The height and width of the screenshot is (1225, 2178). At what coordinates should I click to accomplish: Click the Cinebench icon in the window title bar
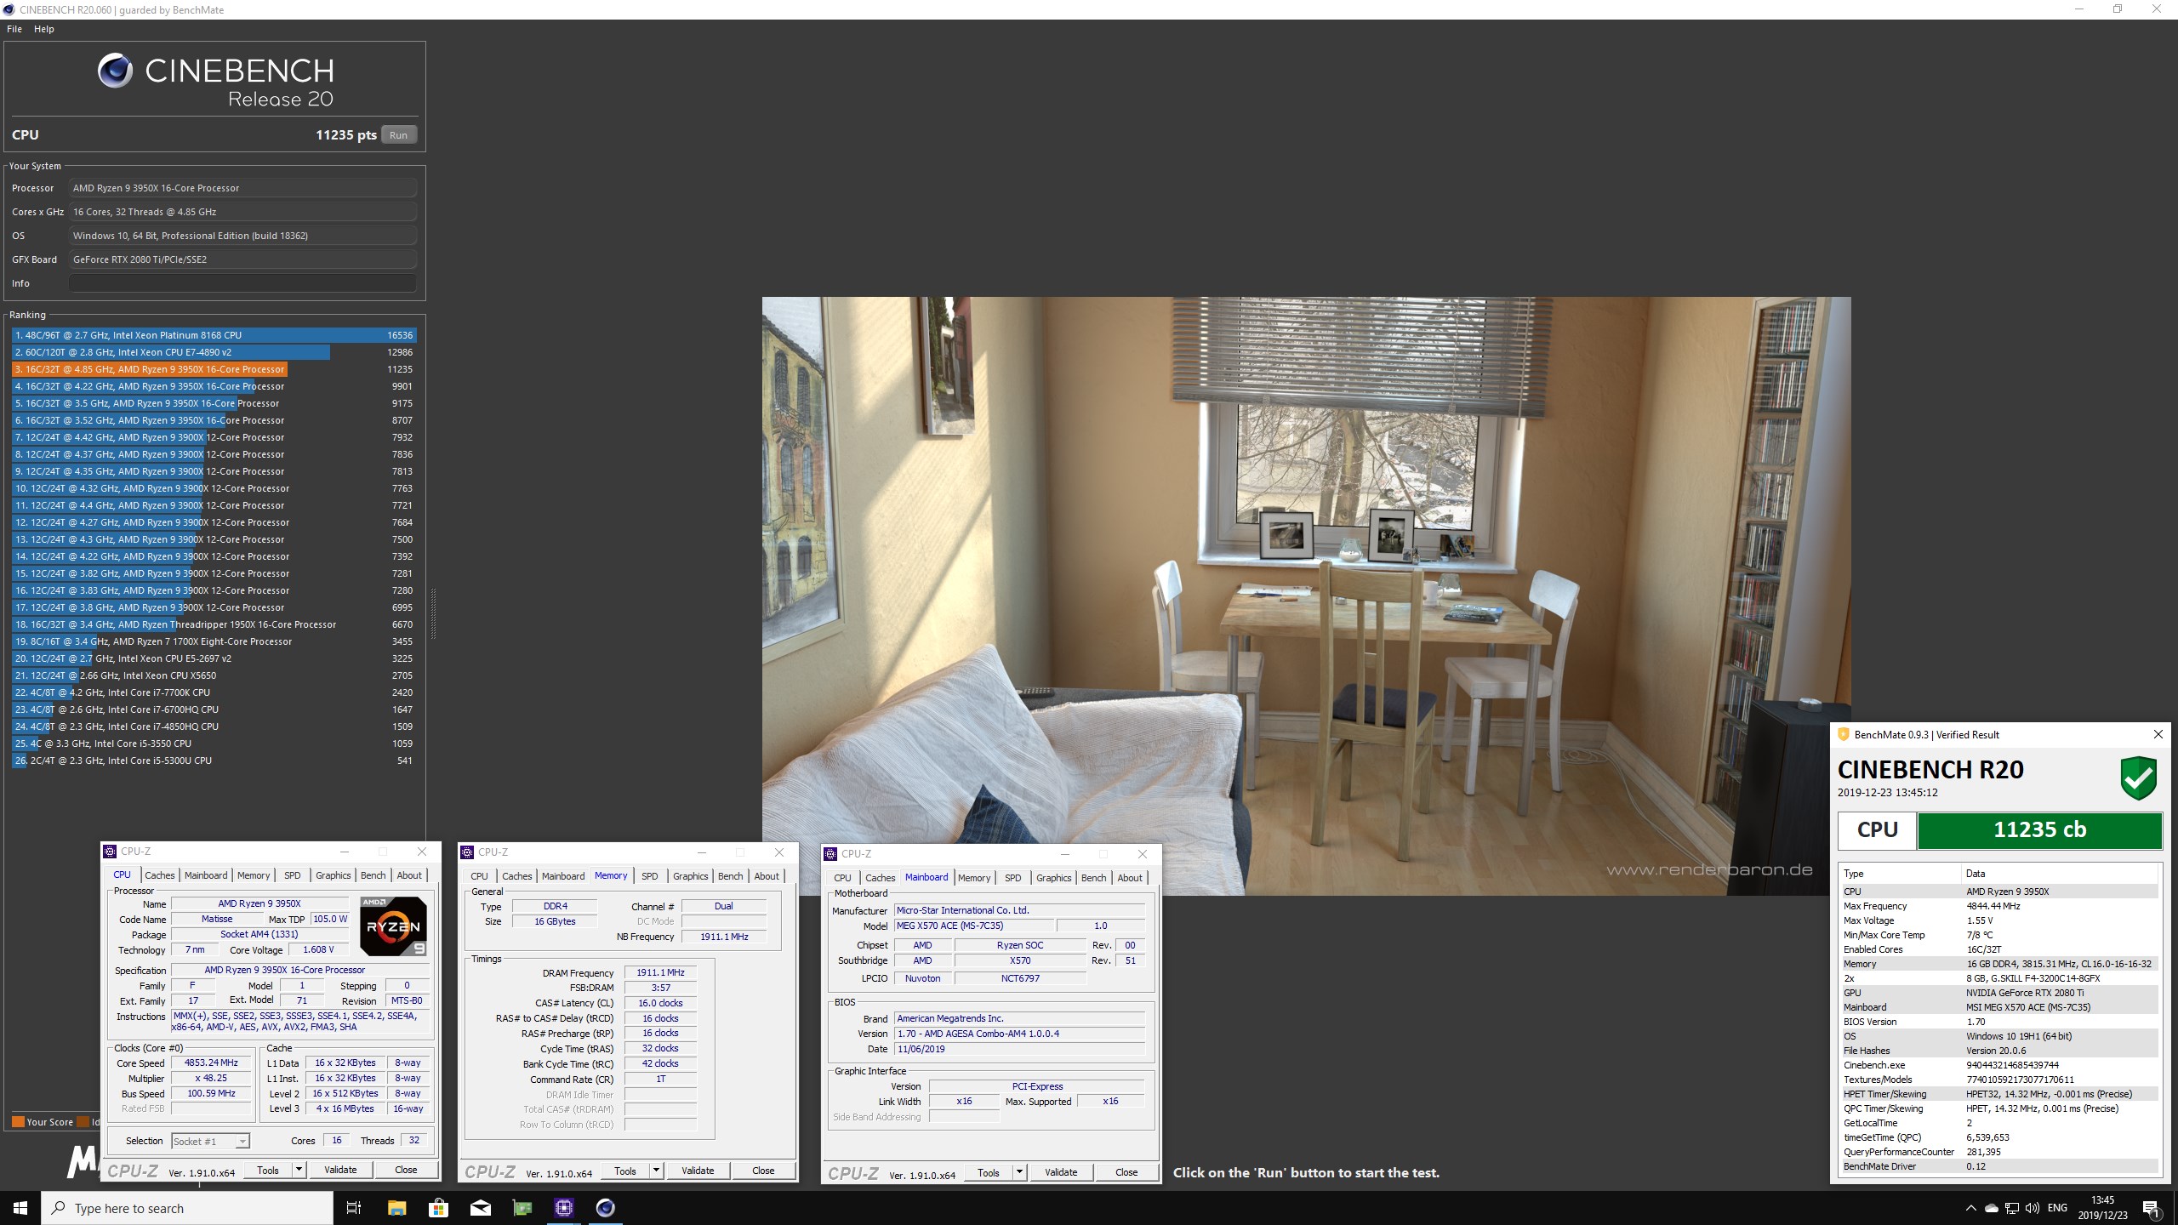[x=9, y=9]
